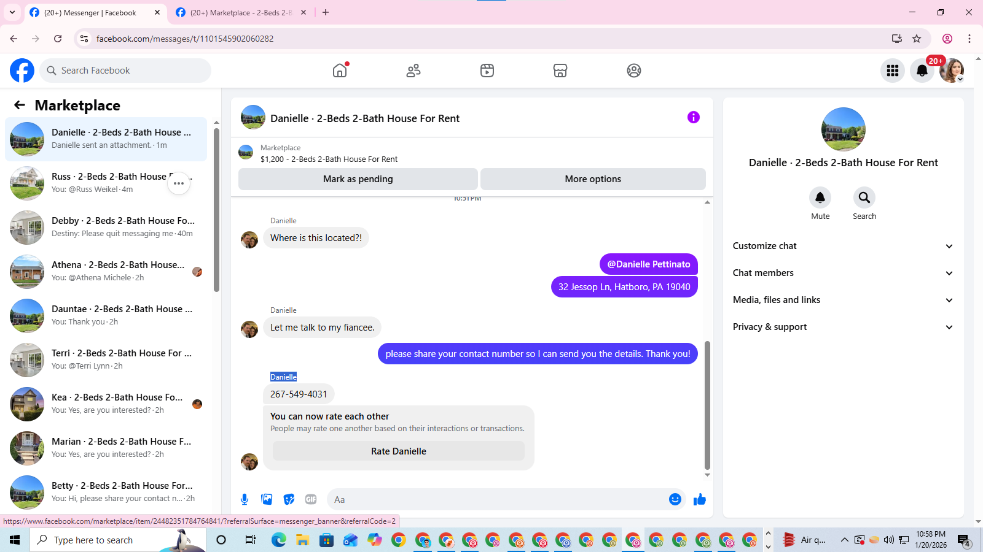Open the Friends icon in top navigation
Viewport: 983px width, 552px height.
click(413, 71)
